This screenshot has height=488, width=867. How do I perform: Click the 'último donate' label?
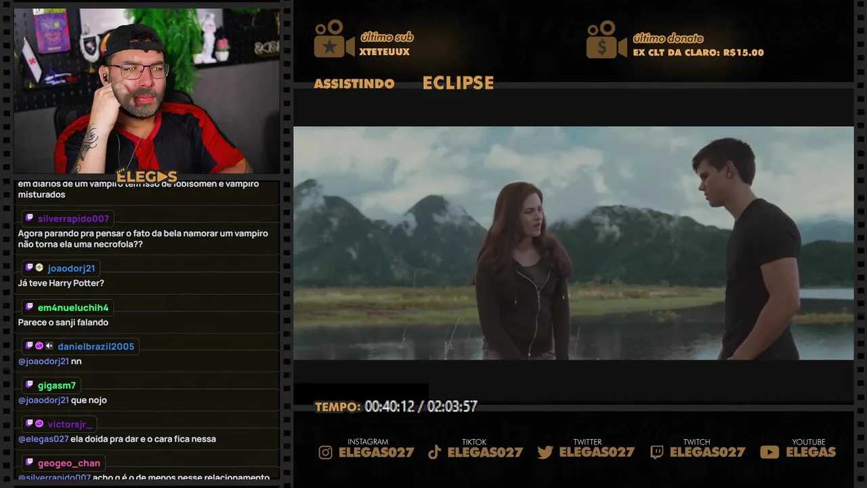pos(668,39)
